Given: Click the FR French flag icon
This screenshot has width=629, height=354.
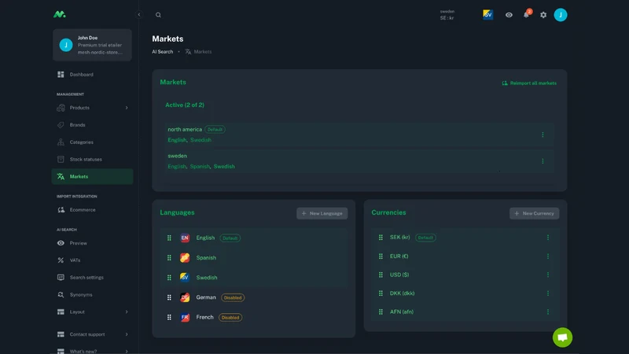Looking at the screenshot, I should 185,317.
